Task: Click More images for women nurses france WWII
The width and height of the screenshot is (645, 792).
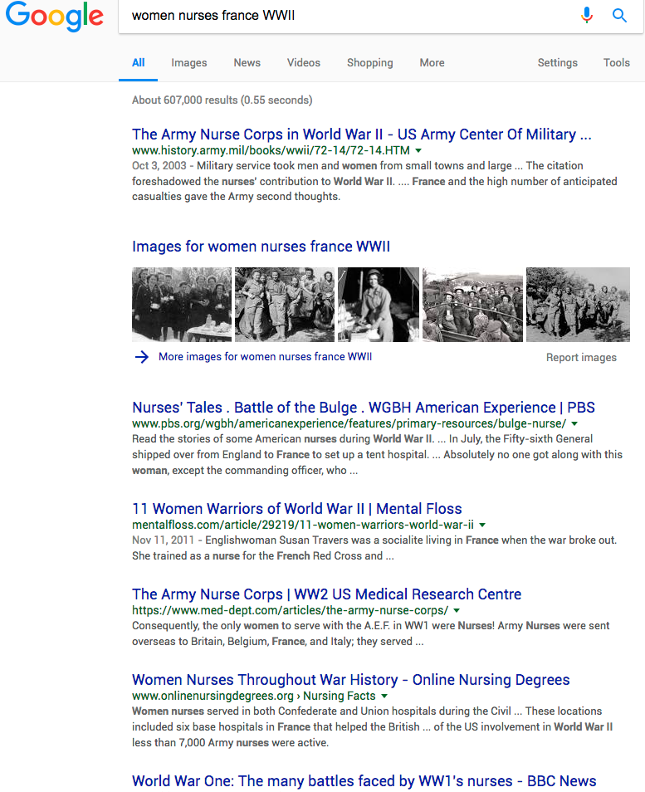Action: click(x=265, y=357)
